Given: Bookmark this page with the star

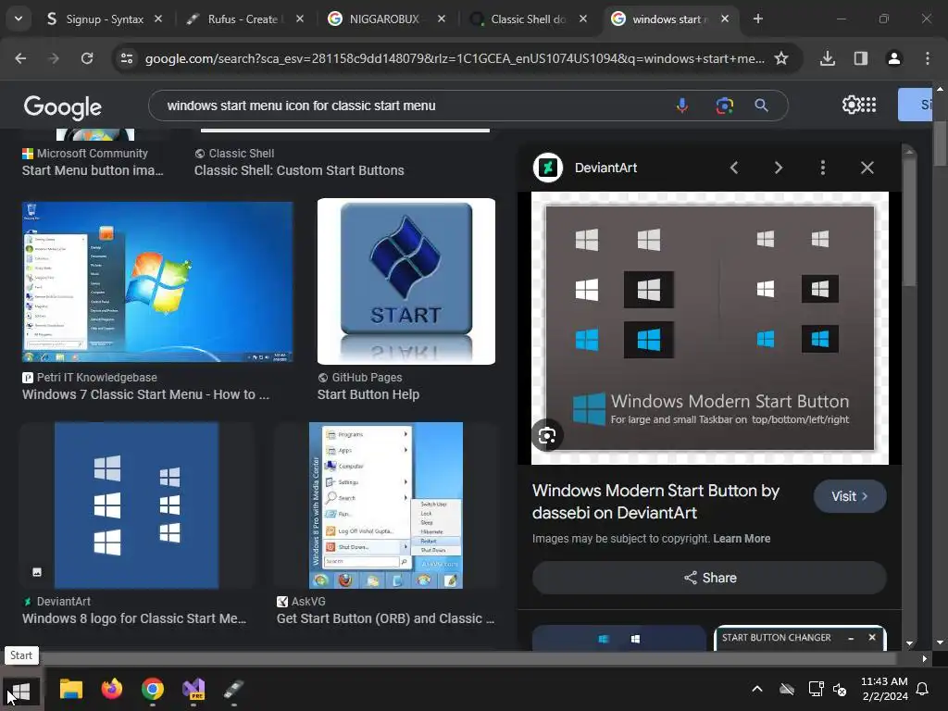Looking at the screenshot, I should (781, 58).
